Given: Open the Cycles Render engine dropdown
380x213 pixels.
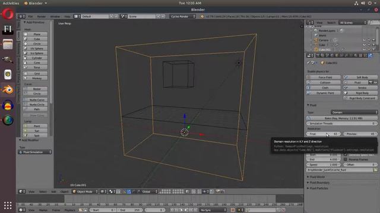Looking at the screenshot, I should (182, 17).
